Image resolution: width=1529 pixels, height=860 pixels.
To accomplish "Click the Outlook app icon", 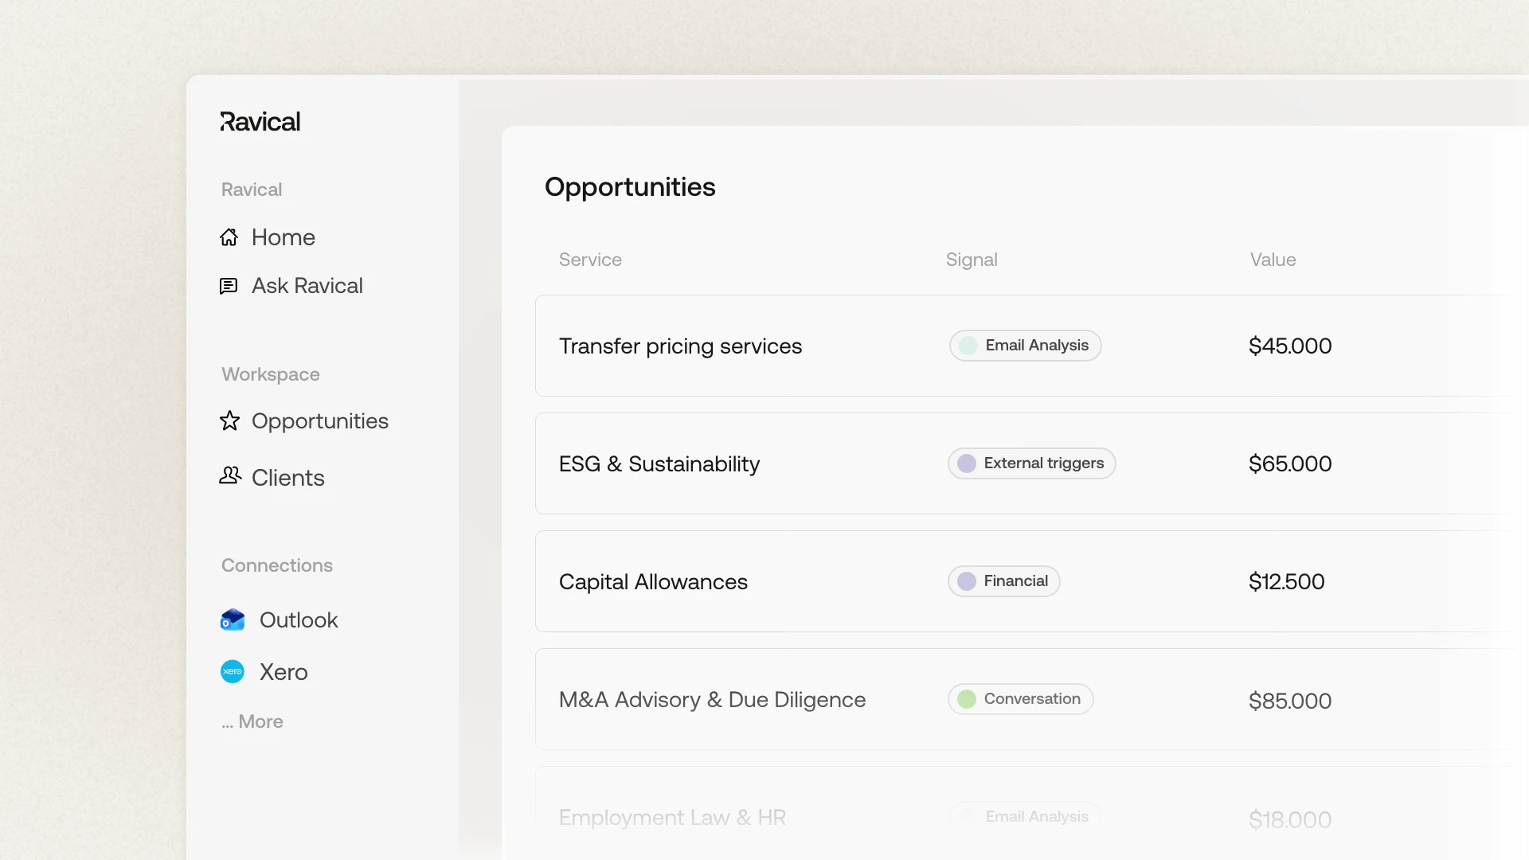I will pos(233,620).
